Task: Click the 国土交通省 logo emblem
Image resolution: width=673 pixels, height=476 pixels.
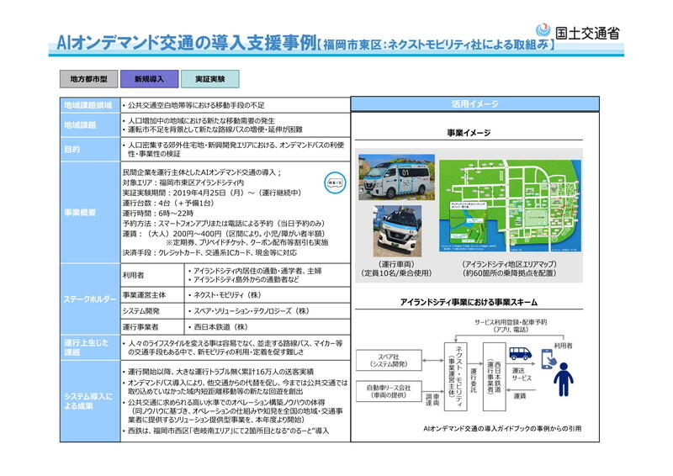Action: [x=543, y=29]
